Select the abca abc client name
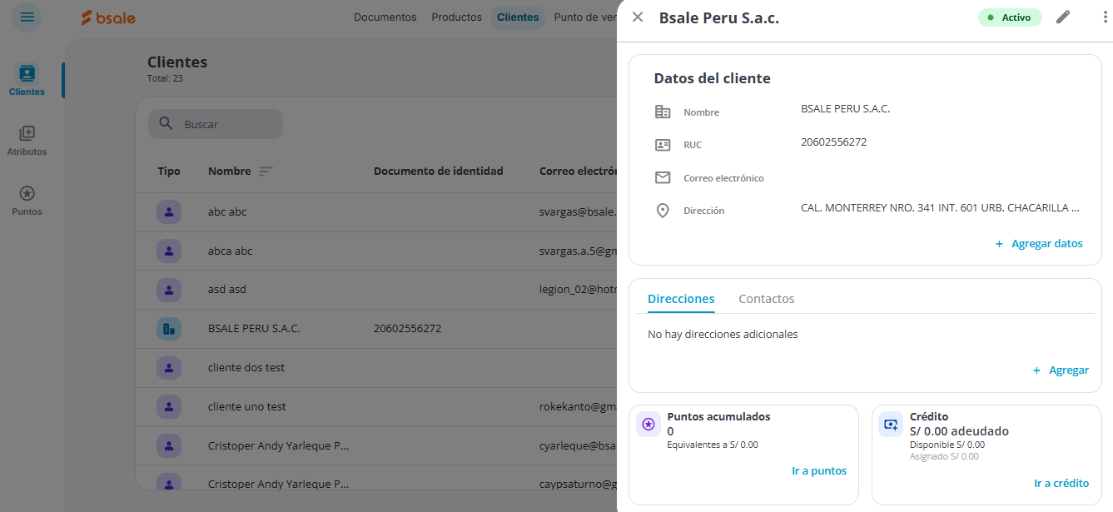The image size is (1113, 512). 231,251
